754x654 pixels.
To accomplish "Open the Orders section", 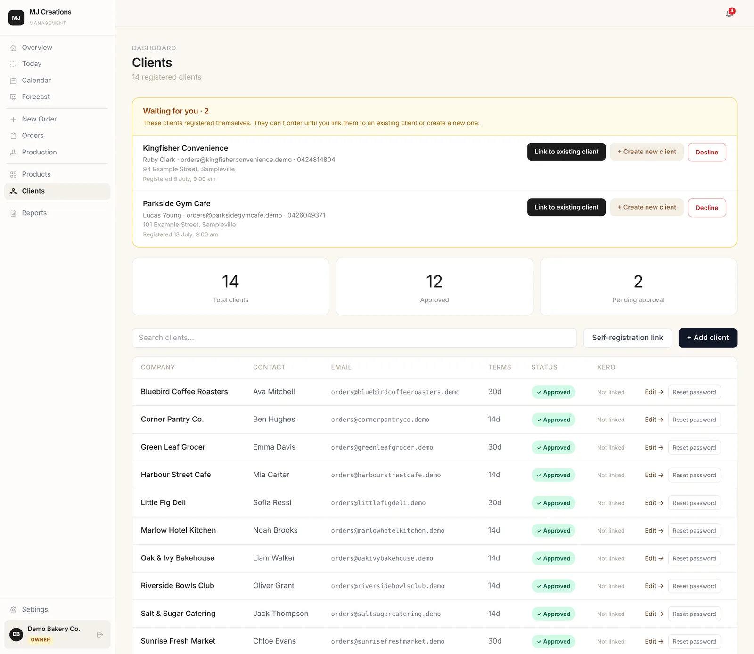I will (57, 136).
